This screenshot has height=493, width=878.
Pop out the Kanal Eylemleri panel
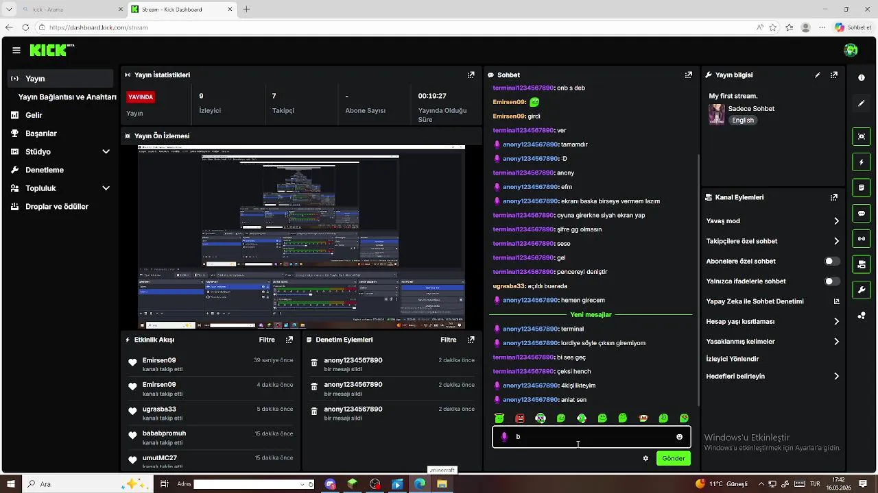833,197
